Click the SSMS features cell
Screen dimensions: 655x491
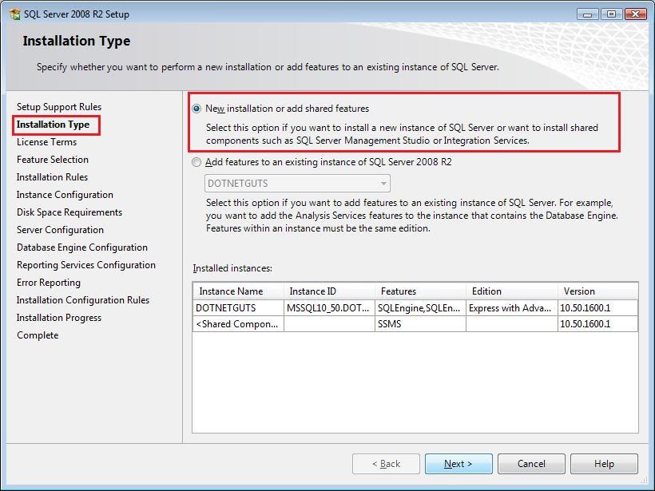[x=420, y=324]
